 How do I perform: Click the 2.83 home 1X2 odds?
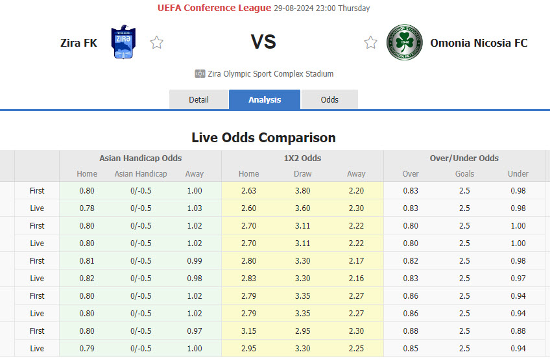point(248,279)
